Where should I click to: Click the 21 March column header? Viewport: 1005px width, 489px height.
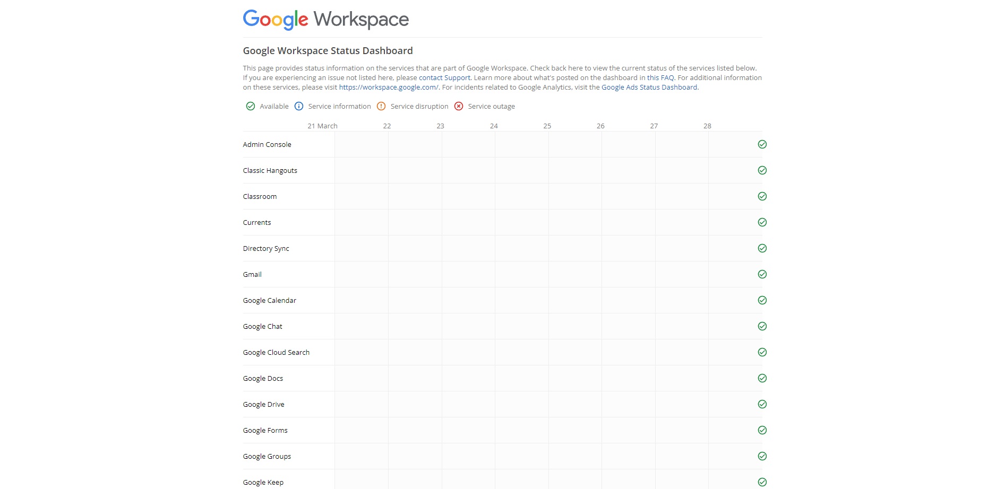tap(322, 126)
